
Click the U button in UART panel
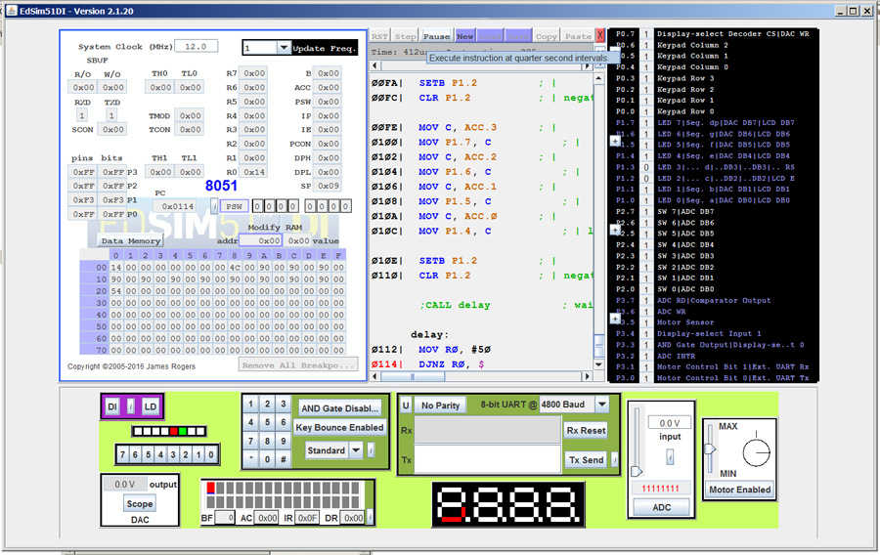click(406, 405)
